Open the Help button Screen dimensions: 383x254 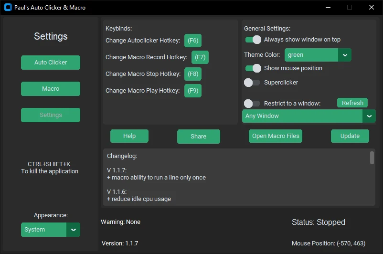(x=129, y=136)
